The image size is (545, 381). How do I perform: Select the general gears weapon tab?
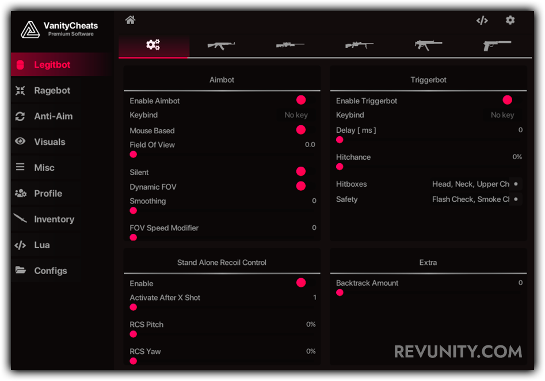click(153, 45)
